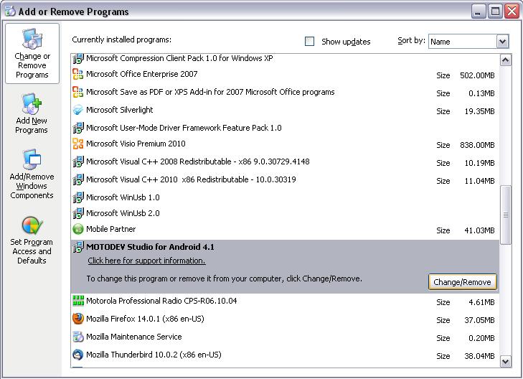Minimize the Add or Remove Programs window

coord(479,11)
